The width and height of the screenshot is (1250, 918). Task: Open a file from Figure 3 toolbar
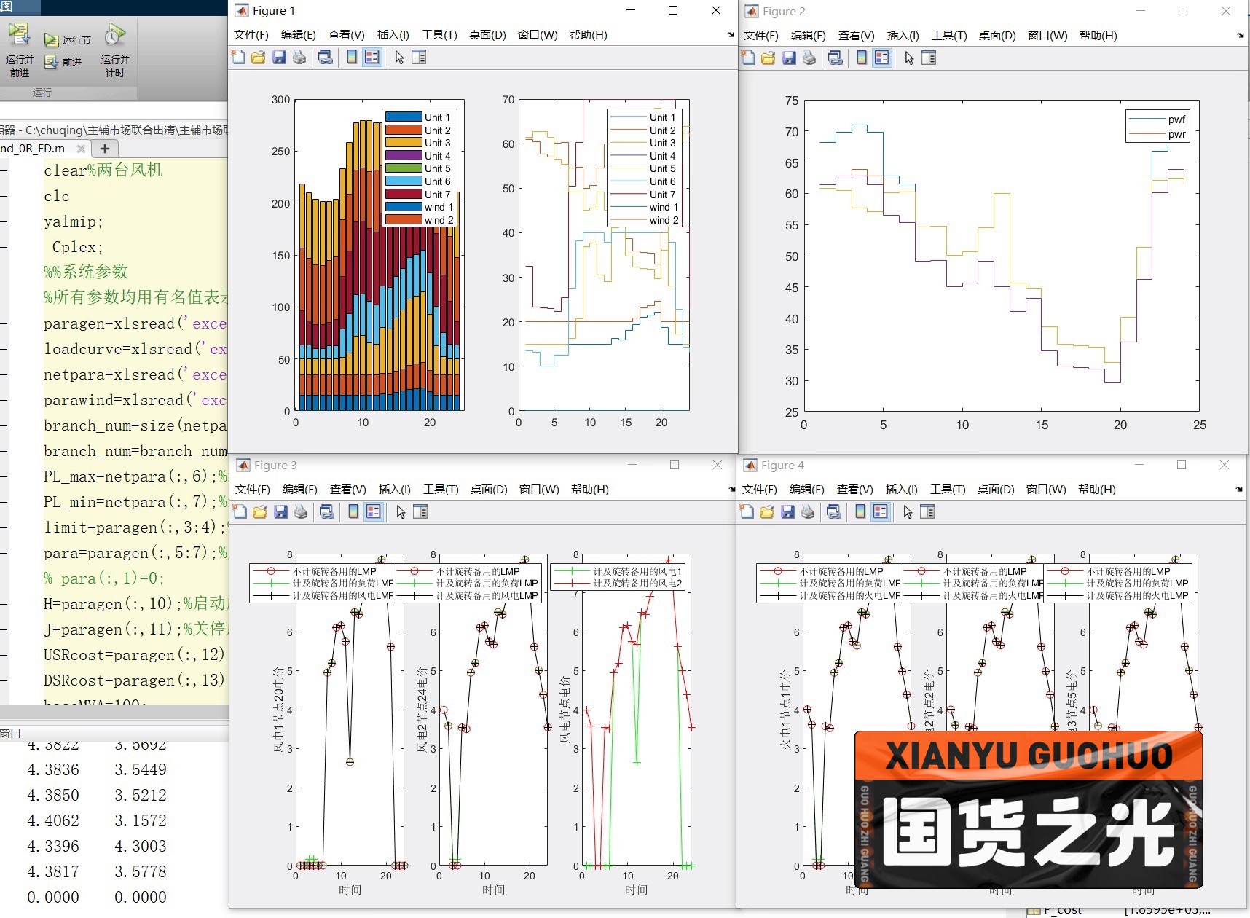click(259, 511)
